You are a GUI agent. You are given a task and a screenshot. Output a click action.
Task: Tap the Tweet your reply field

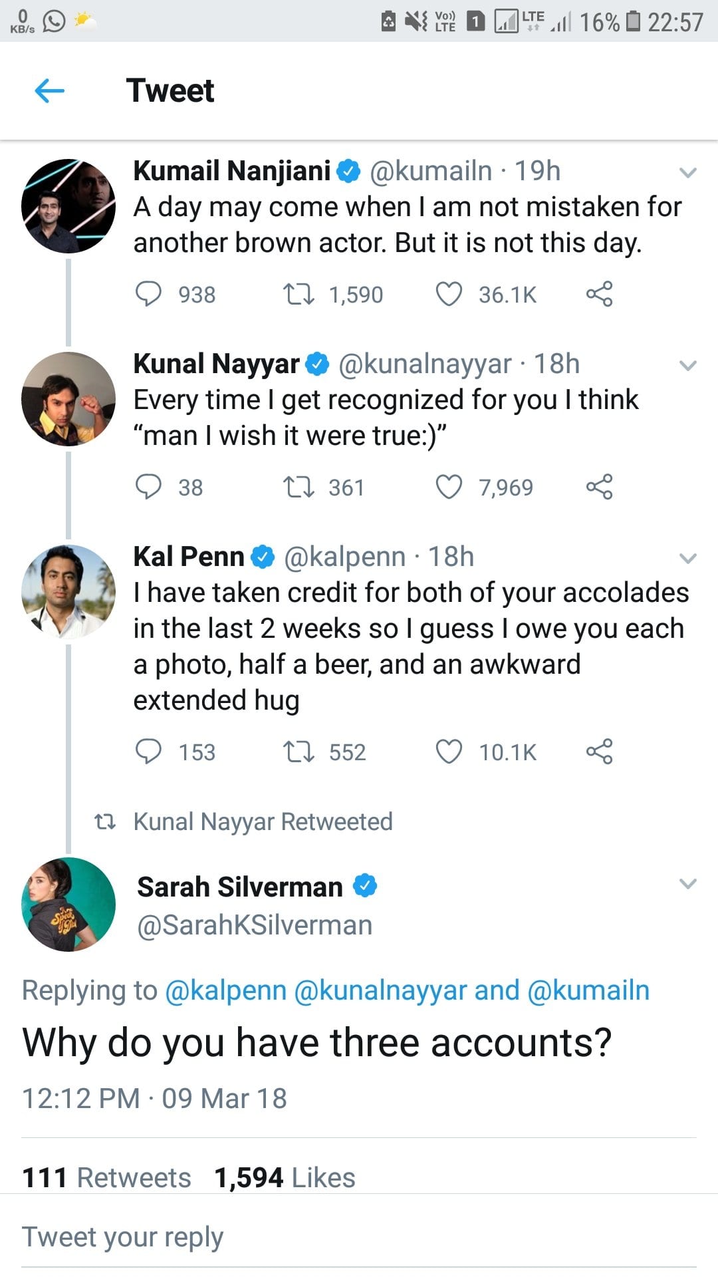click(x=359, y=1237)
